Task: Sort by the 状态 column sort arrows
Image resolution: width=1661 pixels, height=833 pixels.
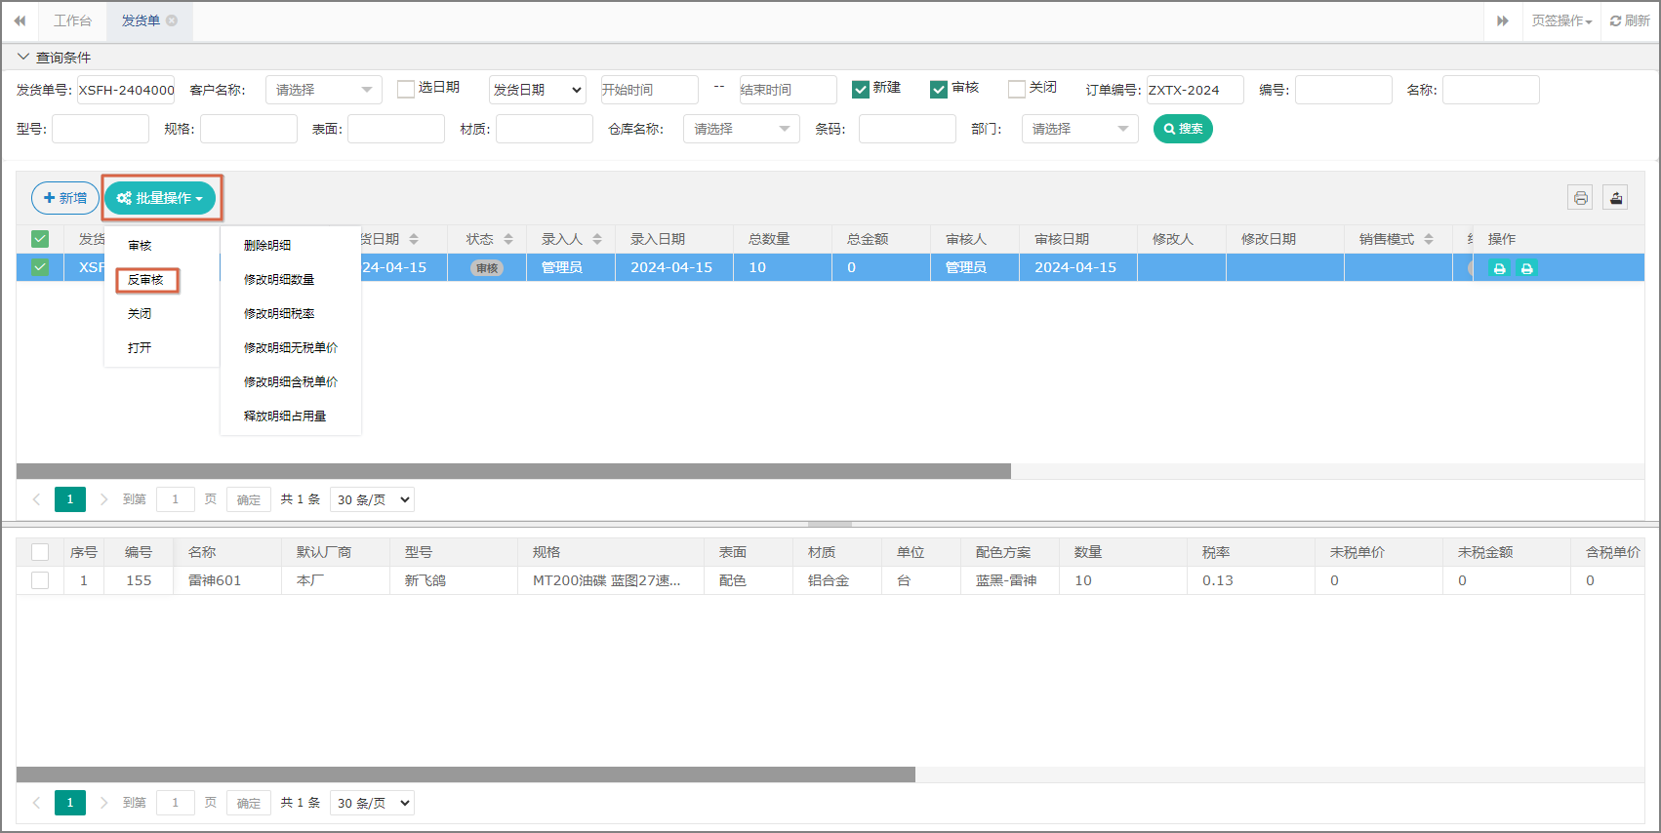Action: [x=508, y=239]
